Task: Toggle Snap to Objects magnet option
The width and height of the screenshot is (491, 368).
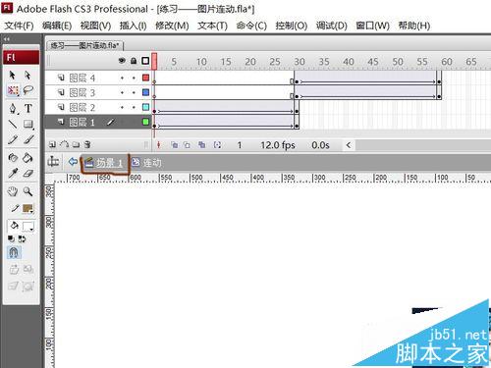Action: (x=14, y=252)
